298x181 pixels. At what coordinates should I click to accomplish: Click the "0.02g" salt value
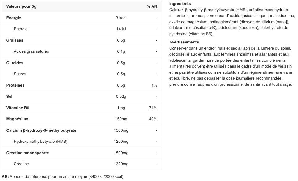point(121,97)
